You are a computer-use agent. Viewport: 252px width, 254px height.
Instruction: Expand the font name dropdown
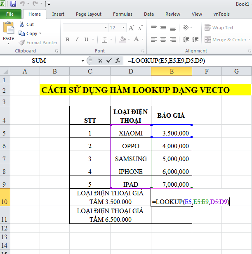(106, 28)
